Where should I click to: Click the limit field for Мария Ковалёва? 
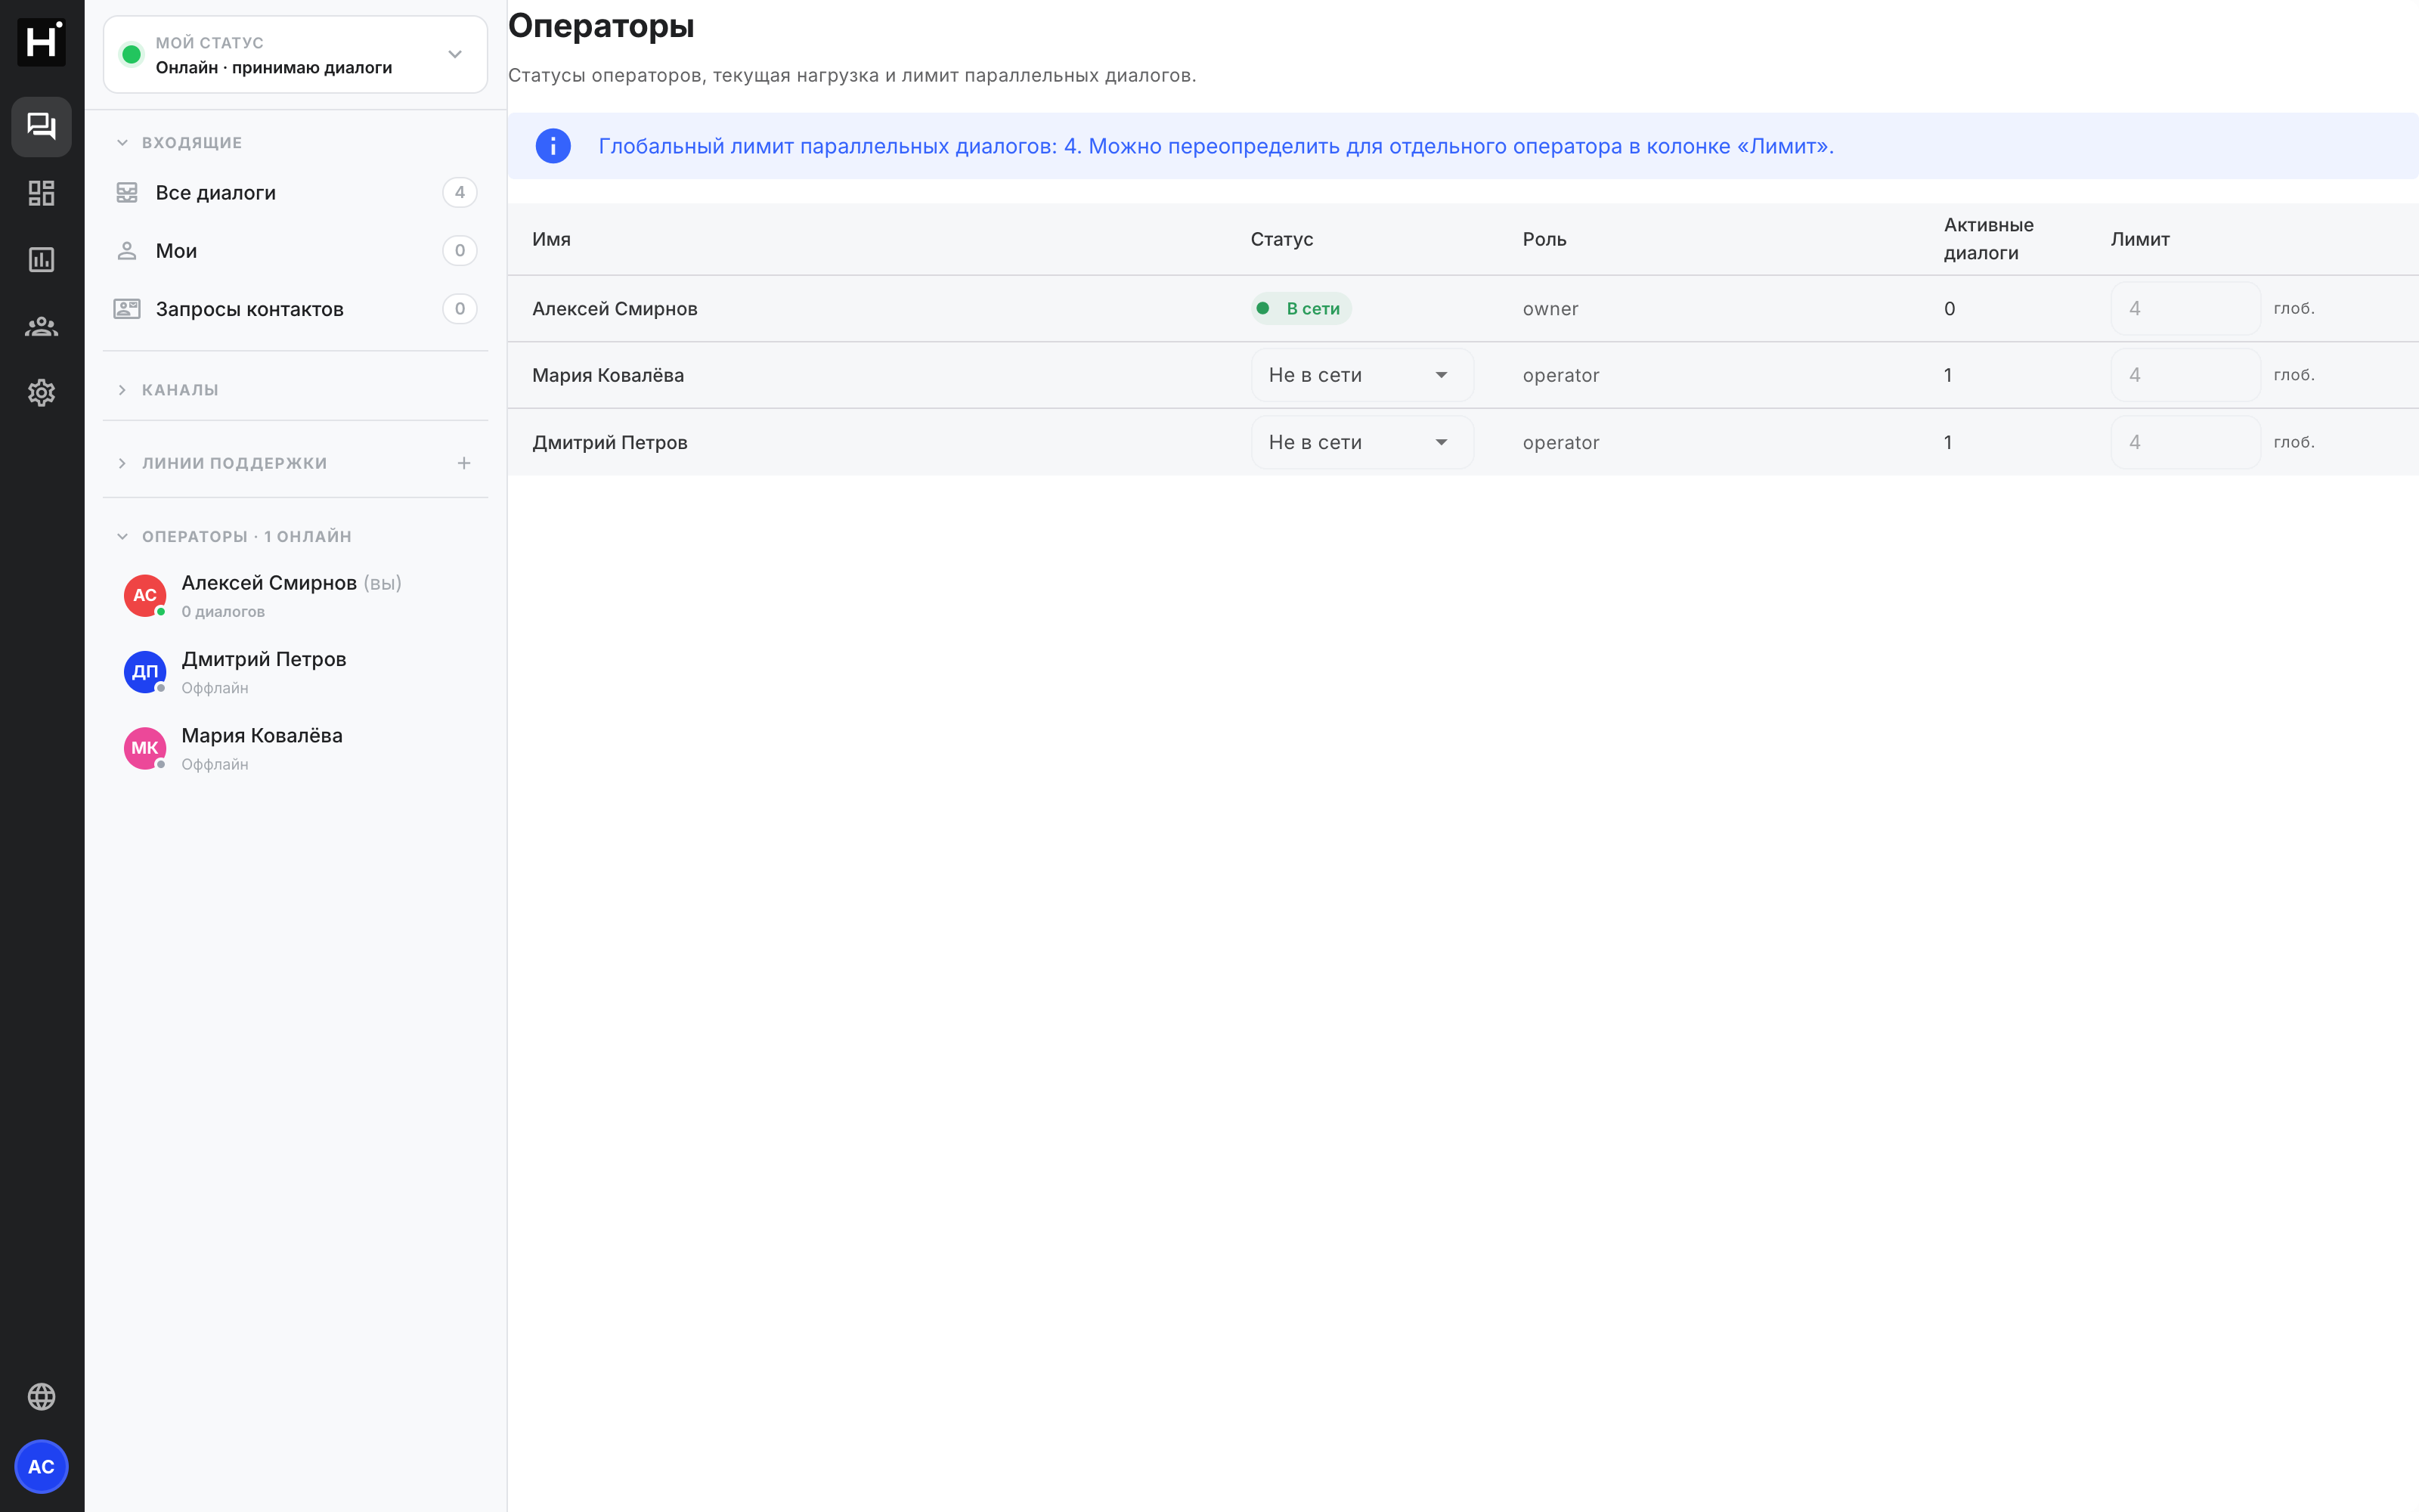coord(2185,375)
